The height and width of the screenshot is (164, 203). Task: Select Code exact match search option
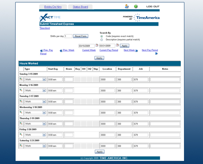101,36
